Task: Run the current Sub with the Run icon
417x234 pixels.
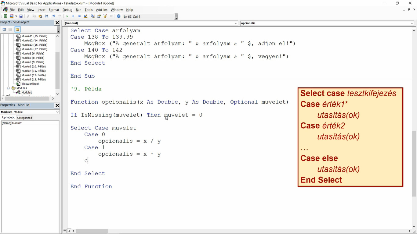Action: [x=67, y=16]
